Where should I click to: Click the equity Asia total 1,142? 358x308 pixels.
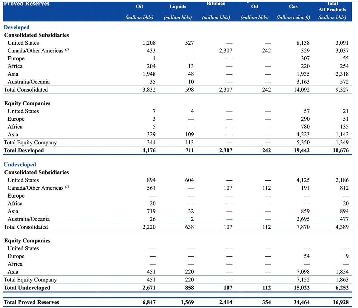pyautogui.click(x=342, y=134)
